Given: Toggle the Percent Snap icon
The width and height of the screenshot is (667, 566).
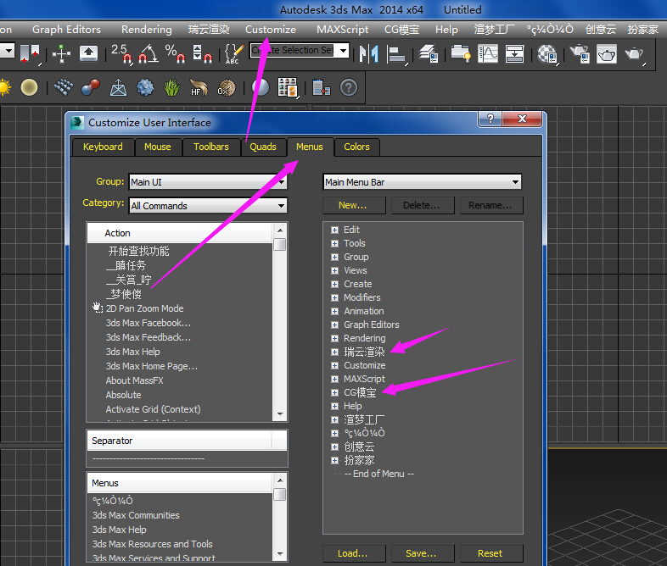Looking at the screenshot, I should pyautogui.click(x=175, y=53).
